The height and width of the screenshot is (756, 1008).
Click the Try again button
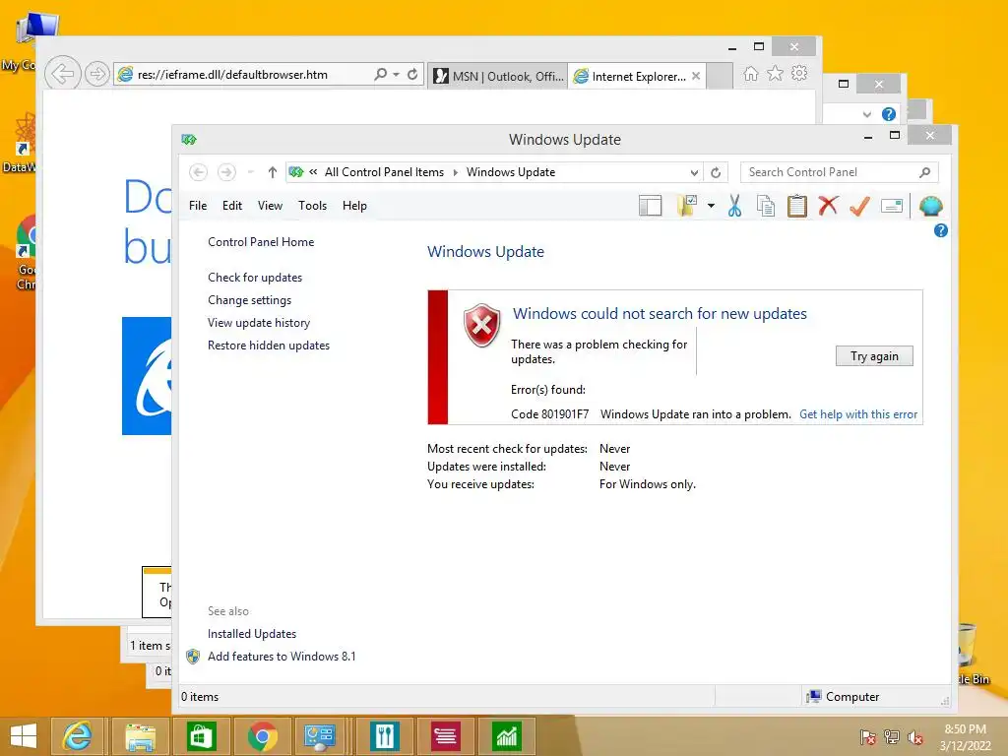tap(874, 356)
